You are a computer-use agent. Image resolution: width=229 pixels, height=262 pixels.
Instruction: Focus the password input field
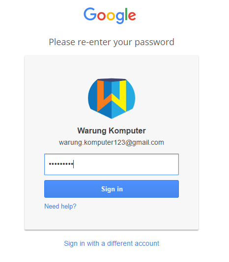[112, 164]
